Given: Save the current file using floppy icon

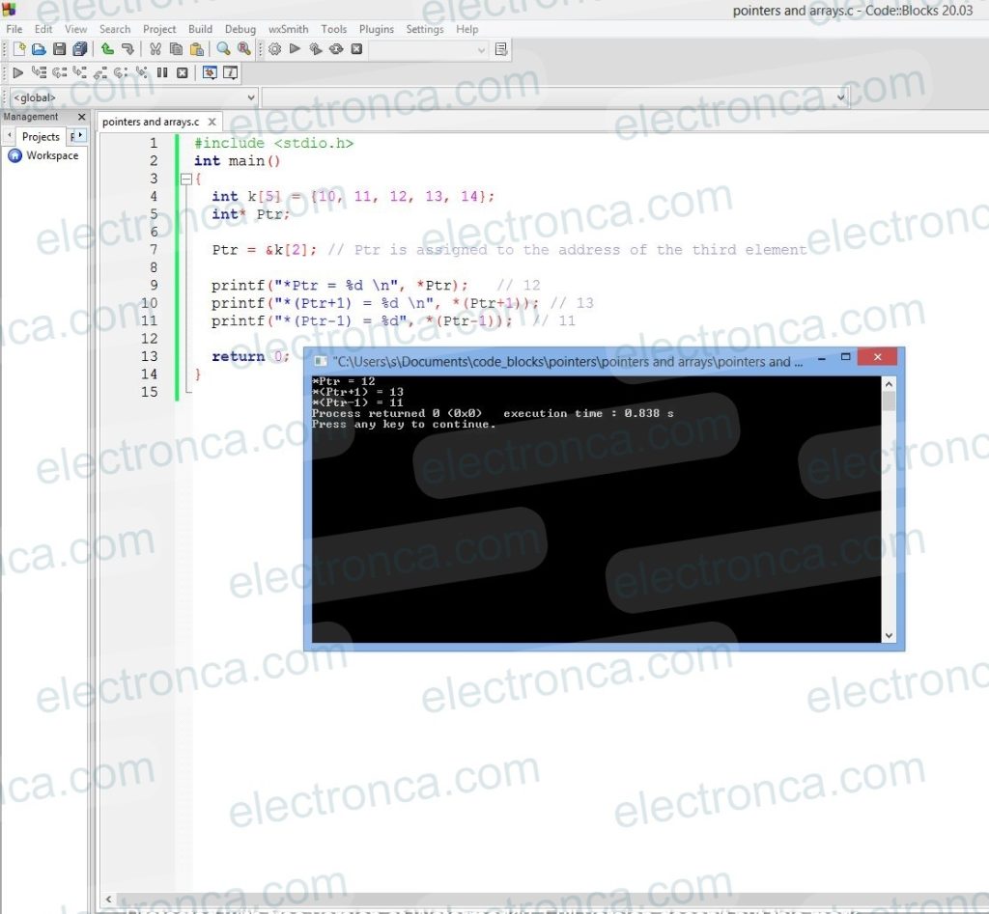Looking at the screenshot, I should point(59,49).
